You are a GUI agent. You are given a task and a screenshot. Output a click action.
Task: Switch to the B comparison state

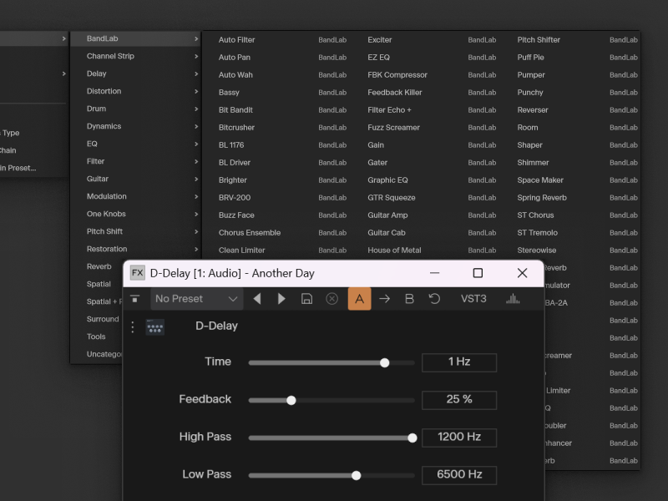tap(409, 299)
